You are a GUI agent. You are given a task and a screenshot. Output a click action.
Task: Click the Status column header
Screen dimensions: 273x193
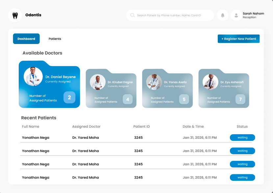pos(242,126)
